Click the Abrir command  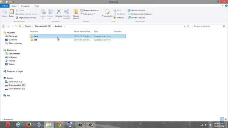point(118,10)
